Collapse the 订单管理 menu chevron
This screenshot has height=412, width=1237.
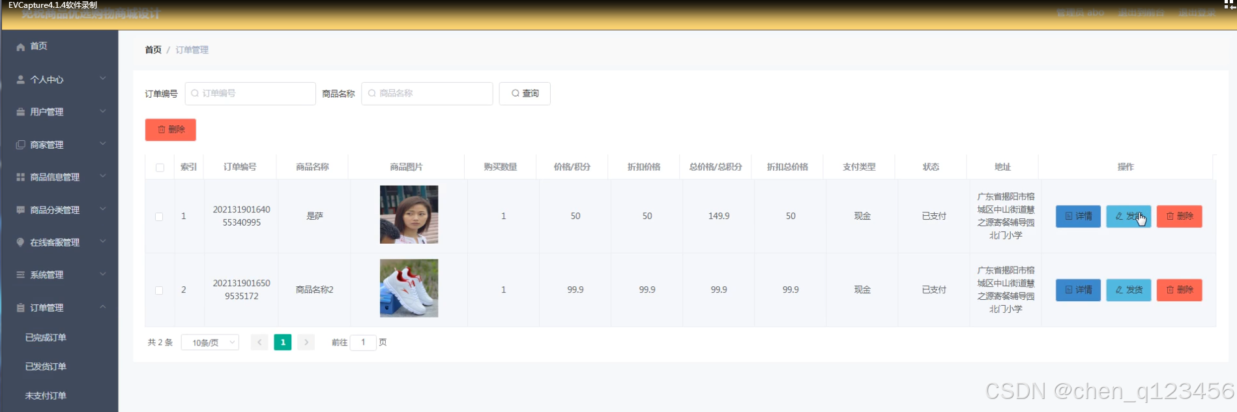coord(103,307)
